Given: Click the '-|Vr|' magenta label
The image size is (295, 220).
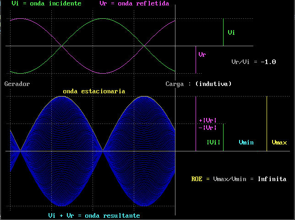Looking at the screenshot, I should click(x=208, y=128).
